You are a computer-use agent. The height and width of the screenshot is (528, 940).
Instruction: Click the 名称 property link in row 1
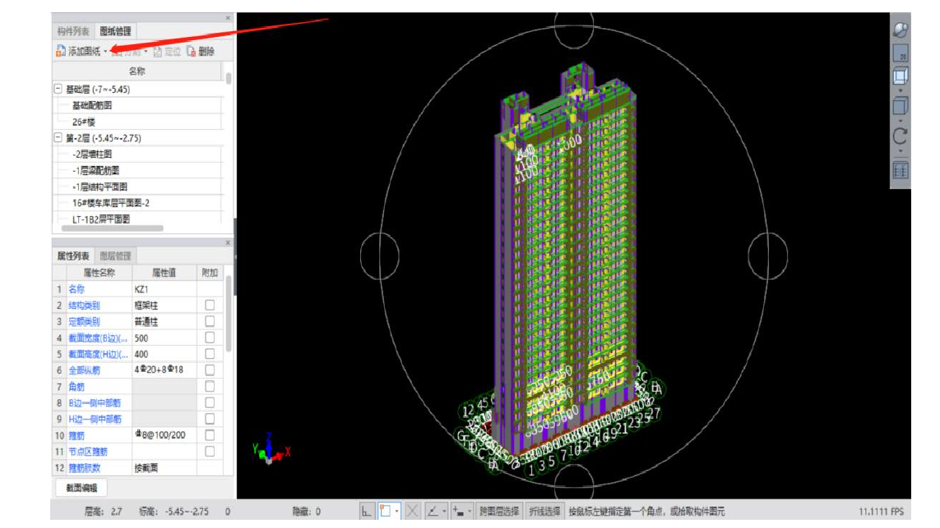(x=76, y=289)
